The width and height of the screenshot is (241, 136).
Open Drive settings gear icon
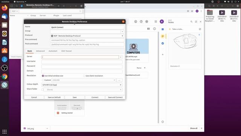click(147, 22)
